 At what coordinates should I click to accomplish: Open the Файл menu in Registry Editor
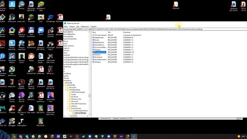66,27
